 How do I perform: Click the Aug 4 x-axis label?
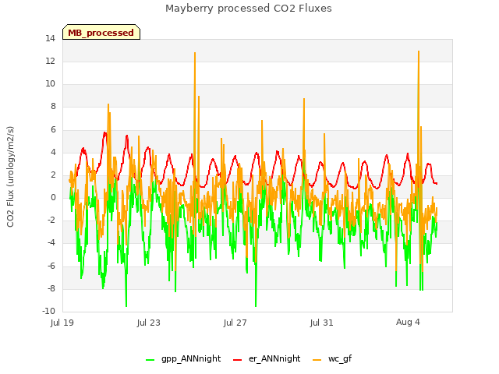(408, 322)
